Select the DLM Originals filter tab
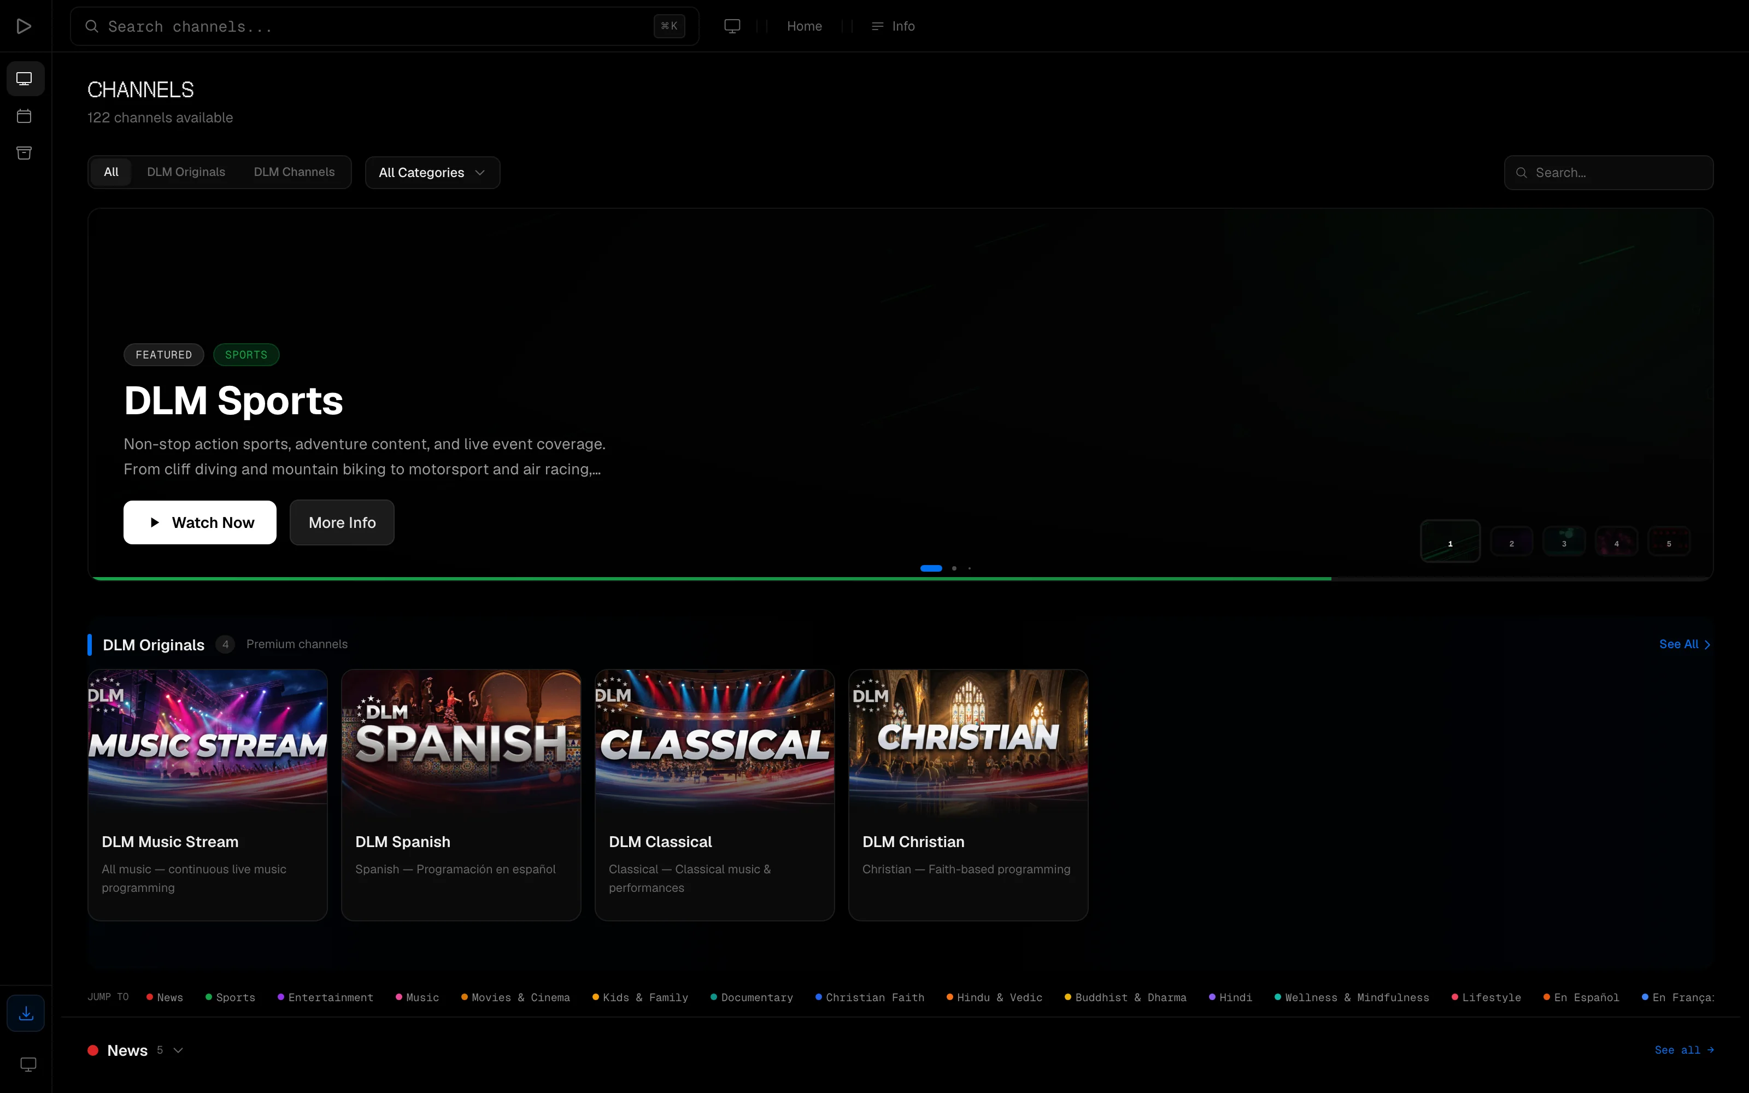Image resolution: width=1749 pixels, height=1093 pixels. coord(186,172)
